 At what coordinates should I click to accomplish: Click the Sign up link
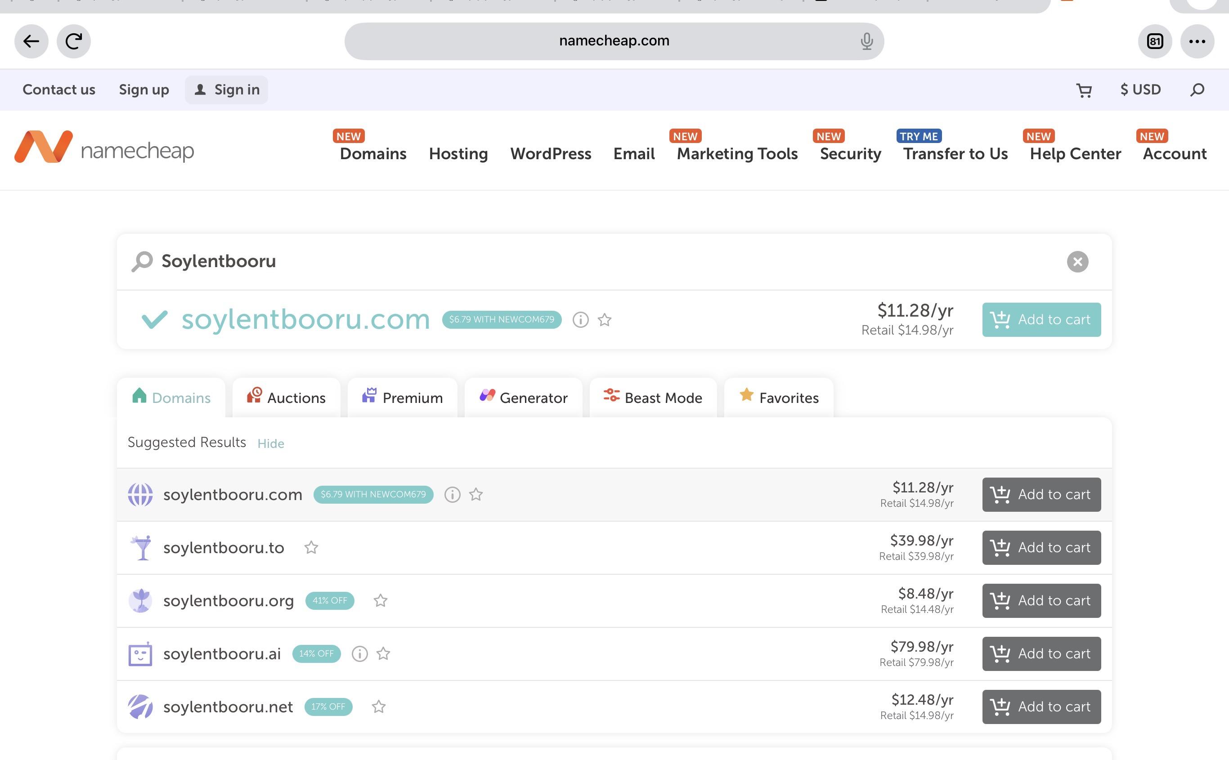(x=144, y=90)
